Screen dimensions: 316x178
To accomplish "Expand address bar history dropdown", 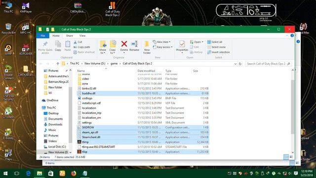I will tap(235, 64).
